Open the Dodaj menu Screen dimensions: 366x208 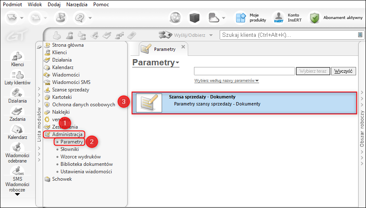click(54, 5)
